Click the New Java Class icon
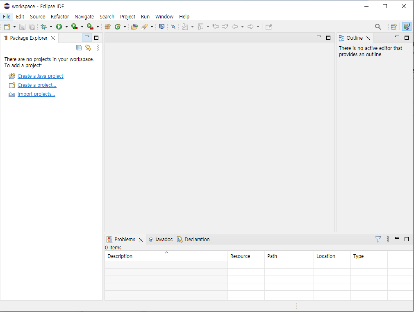The image size is (414, 312). tap(118, 27)
